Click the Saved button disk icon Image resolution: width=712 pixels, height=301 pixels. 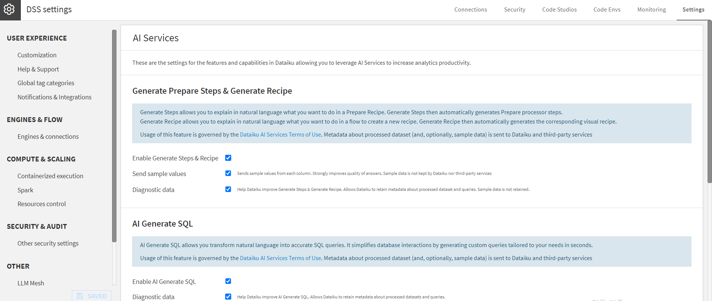tap(80, 296)
